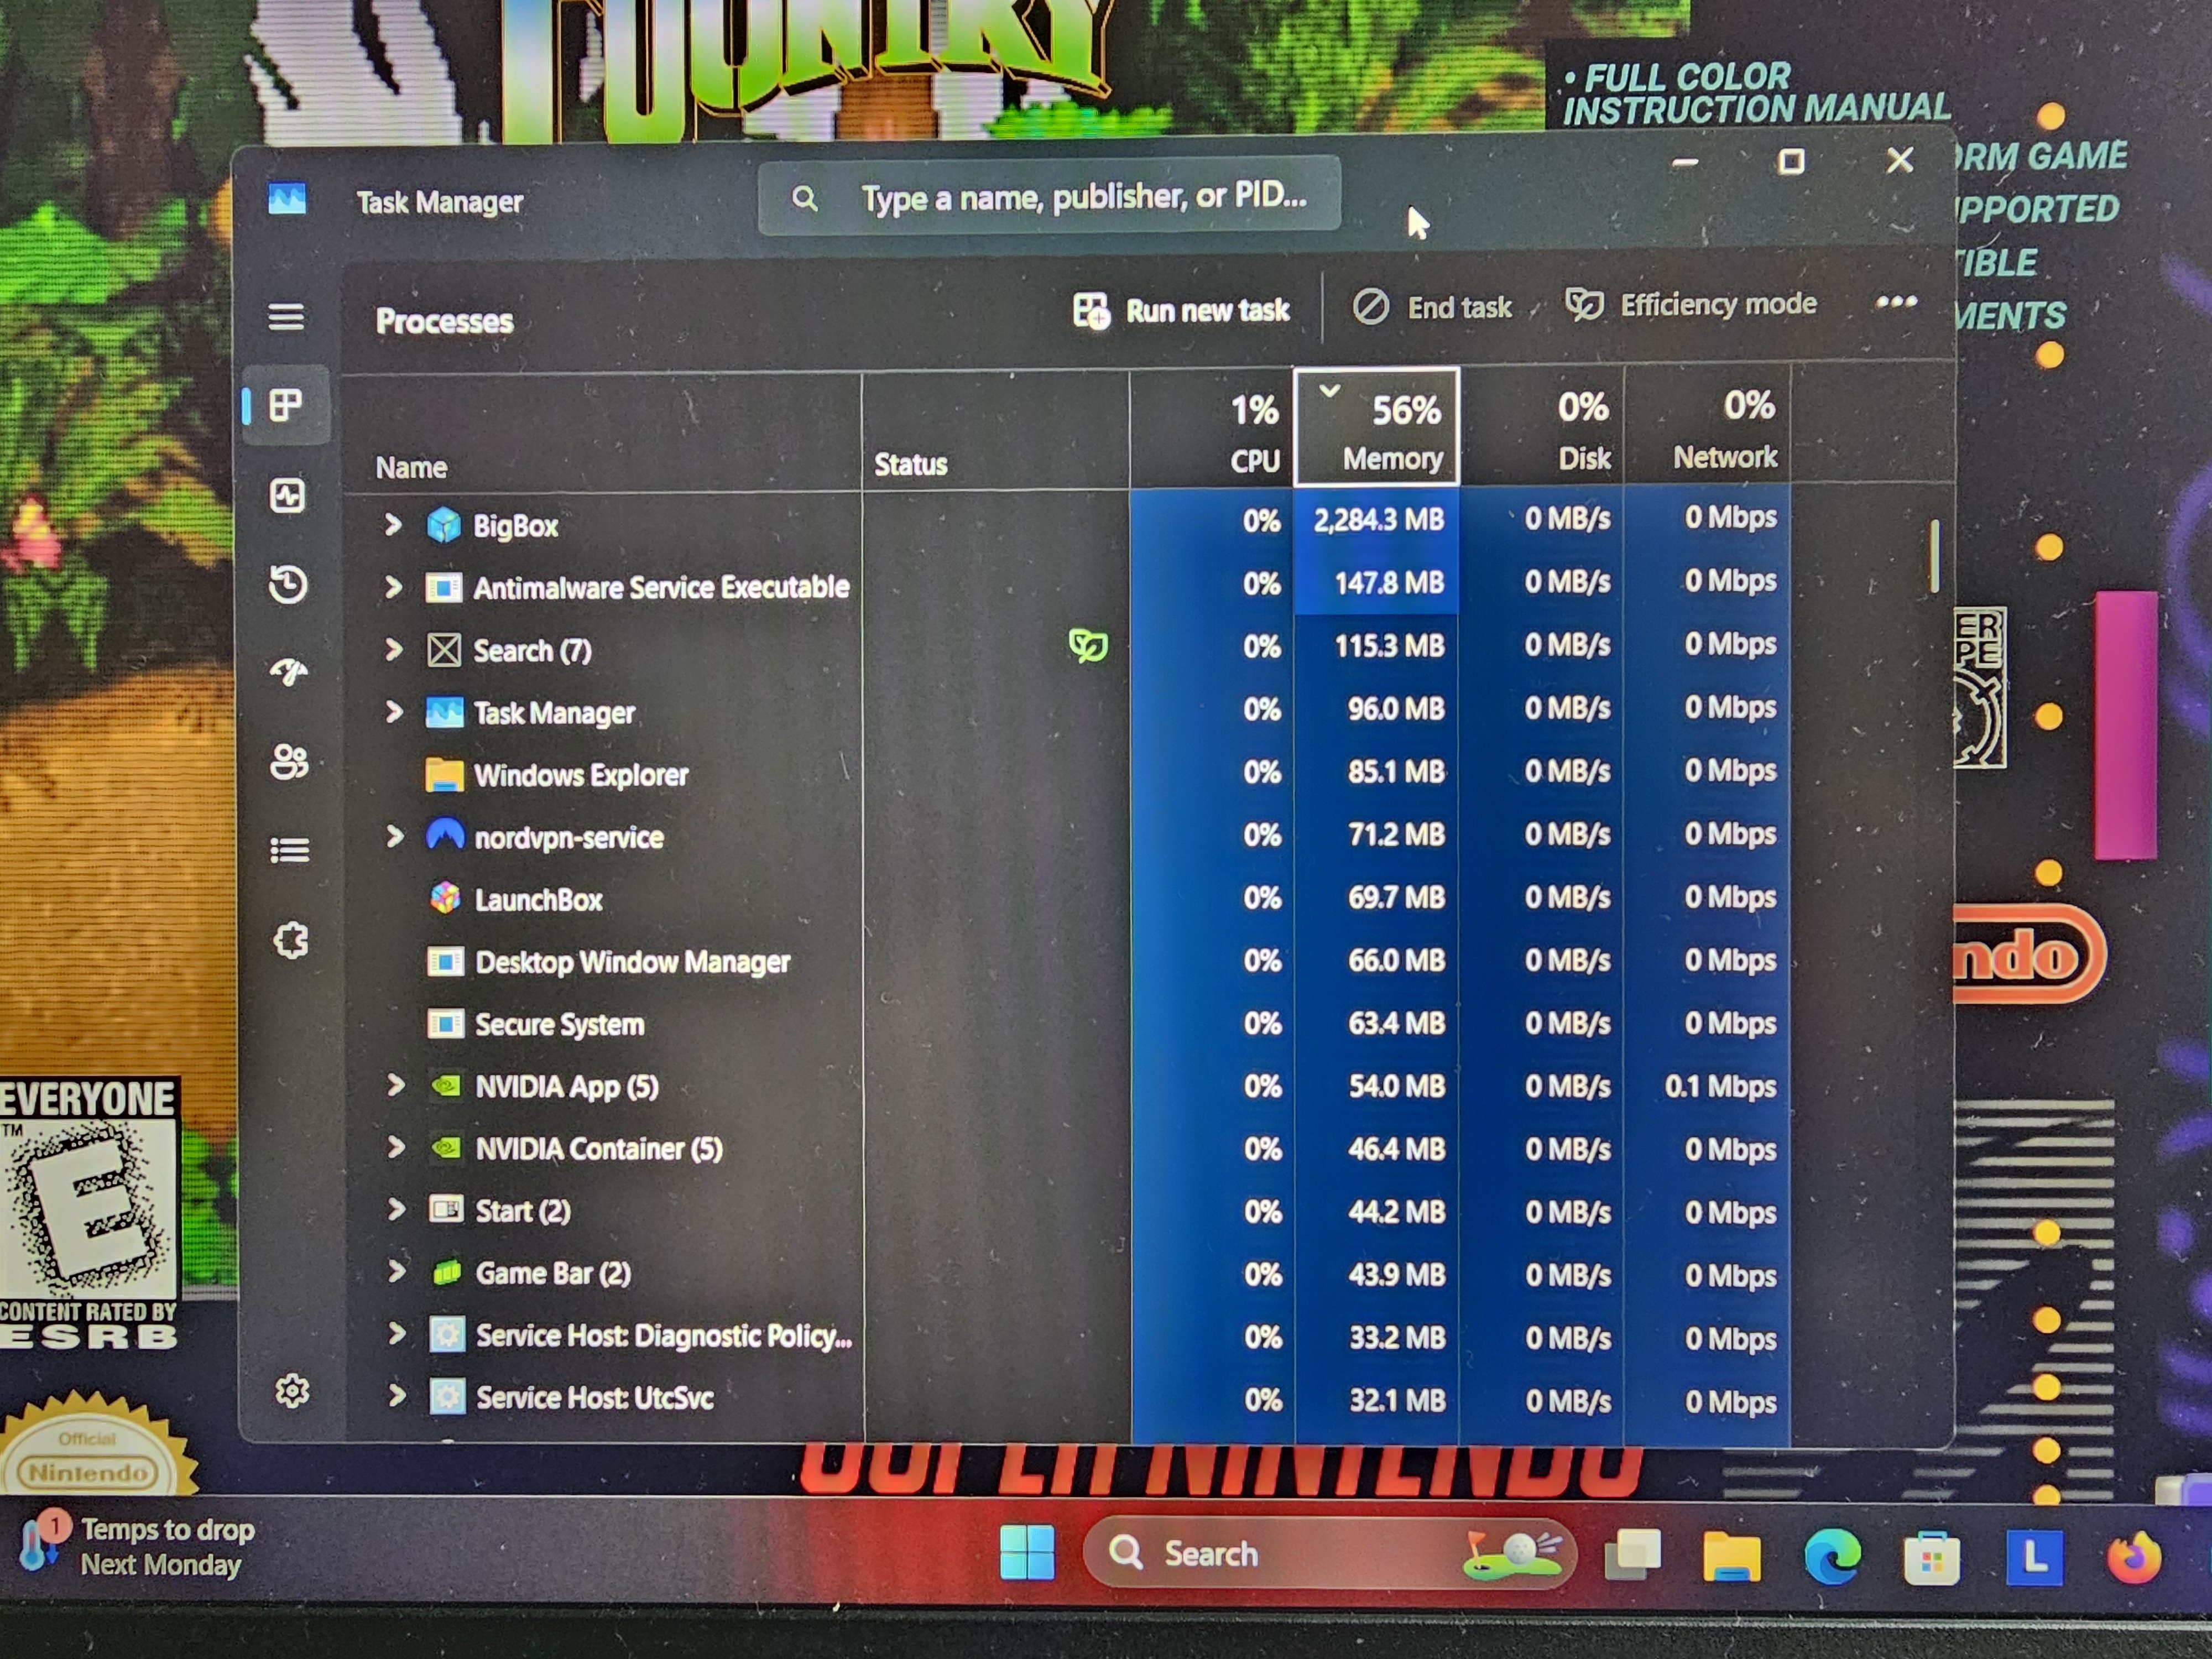Image resolution: width=2212 pixels, height=1659 pixels.
Task: Click the End task button
Action: pyautogui.click(x=1432, y=307)
